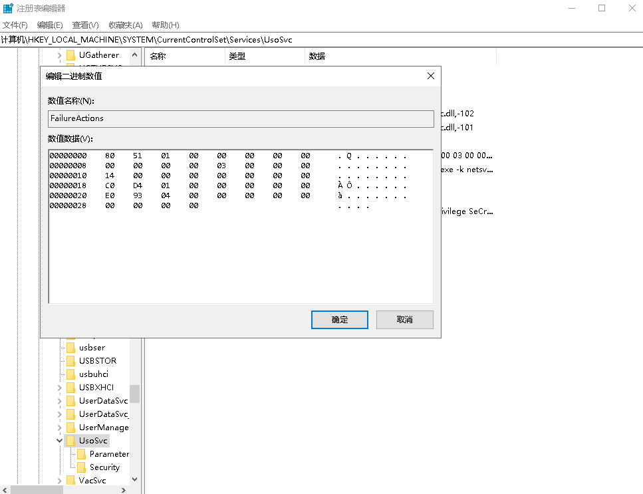Viewport: 643px width, 494px height.
Task: Open the 查看(V) menu
Action: (x=85, y=25)
